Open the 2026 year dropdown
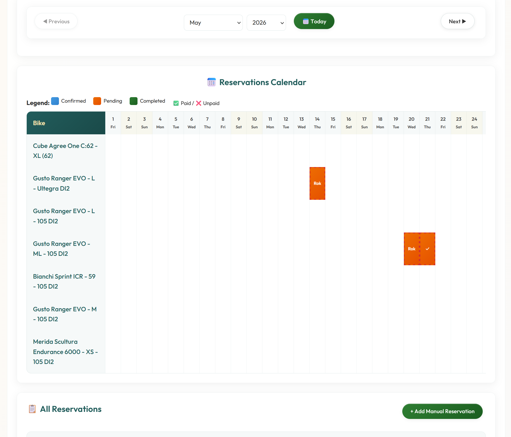 (266, 23)
